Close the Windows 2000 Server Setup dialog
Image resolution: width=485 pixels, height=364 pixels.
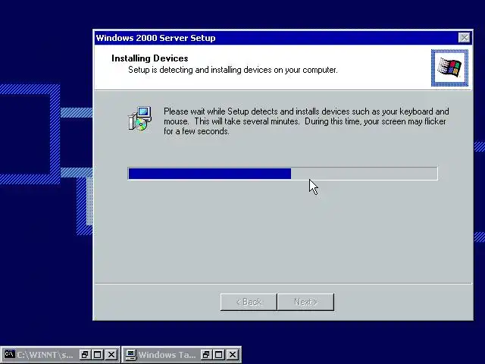coord(464,38)
